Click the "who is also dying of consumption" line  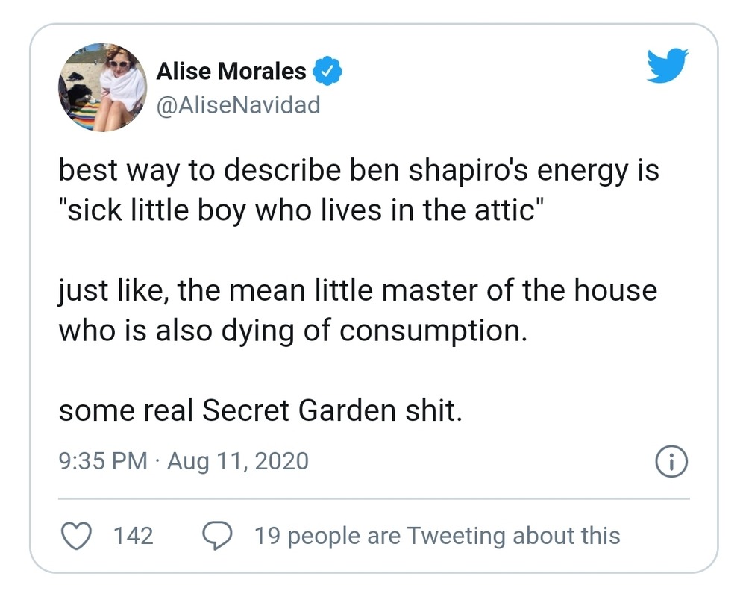pyautogui.click(x=292, y=329)
